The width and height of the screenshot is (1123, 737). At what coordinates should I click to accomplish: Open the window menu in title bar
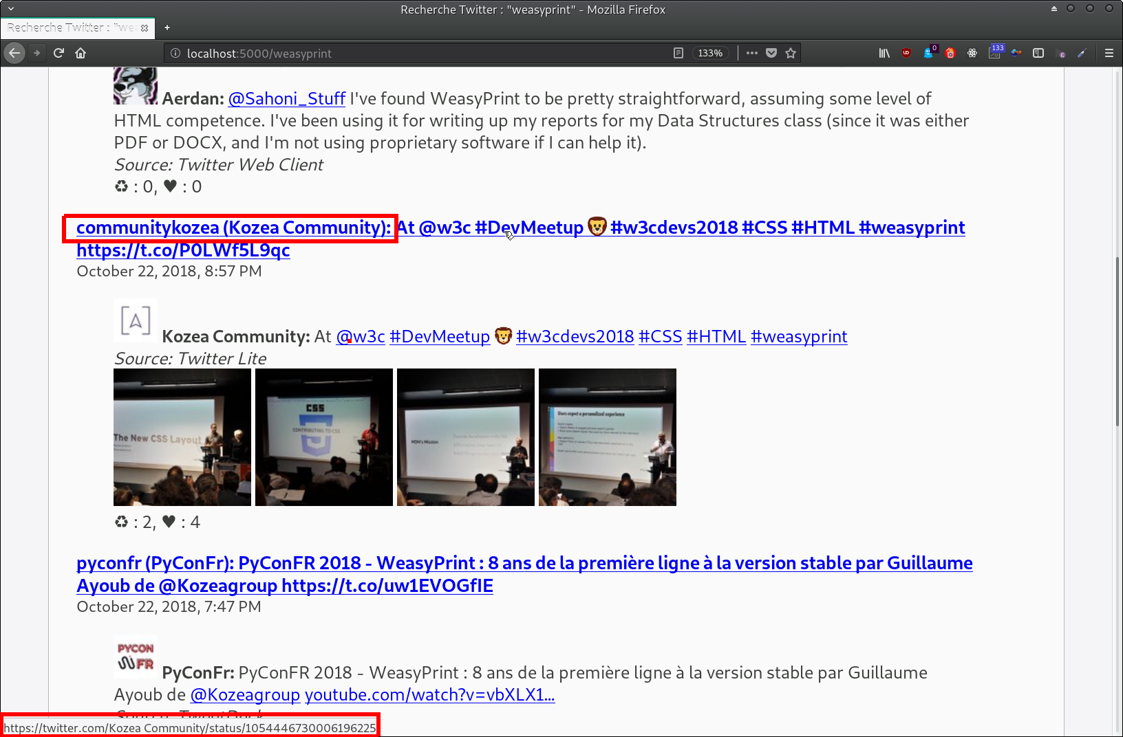pos(10,9)
